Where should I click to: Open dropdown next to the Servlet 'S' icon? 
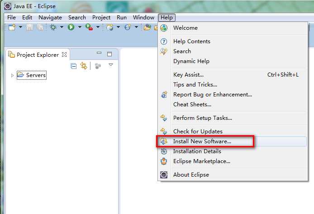coord(136,27)
